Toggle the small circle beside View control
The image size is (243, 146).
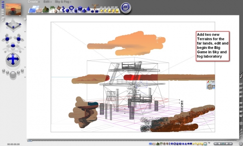(25, 19)
